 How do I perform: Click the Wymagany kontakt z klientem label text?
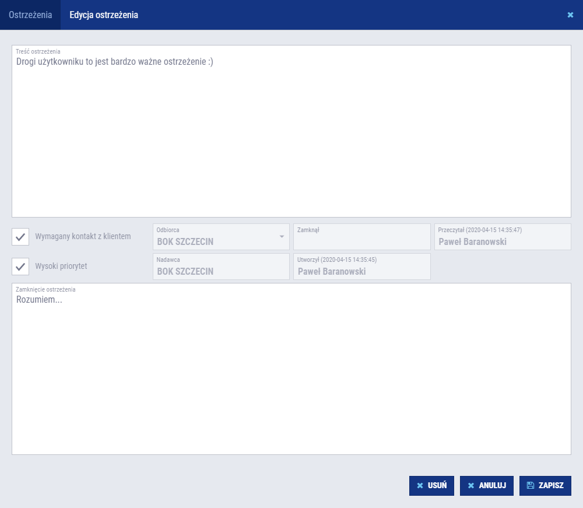(83, 237)
